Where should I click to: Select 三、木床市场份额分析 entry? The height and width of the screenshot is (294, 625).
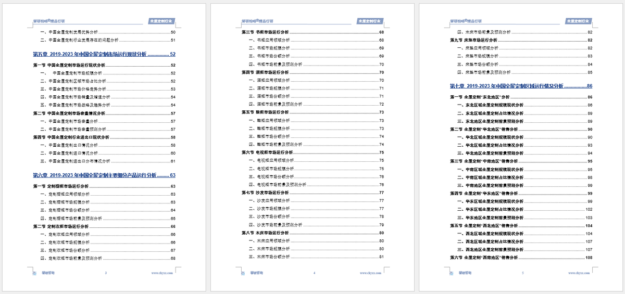click(316, 257)
